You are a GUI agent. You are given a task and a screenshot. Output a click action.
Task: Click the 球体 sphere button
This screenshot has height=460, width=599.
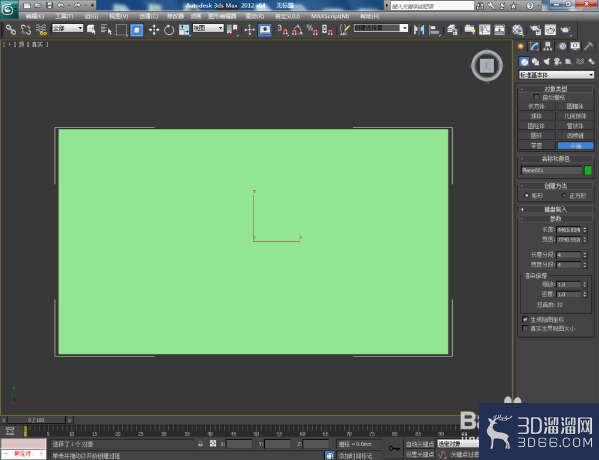[x=536, y=116]
